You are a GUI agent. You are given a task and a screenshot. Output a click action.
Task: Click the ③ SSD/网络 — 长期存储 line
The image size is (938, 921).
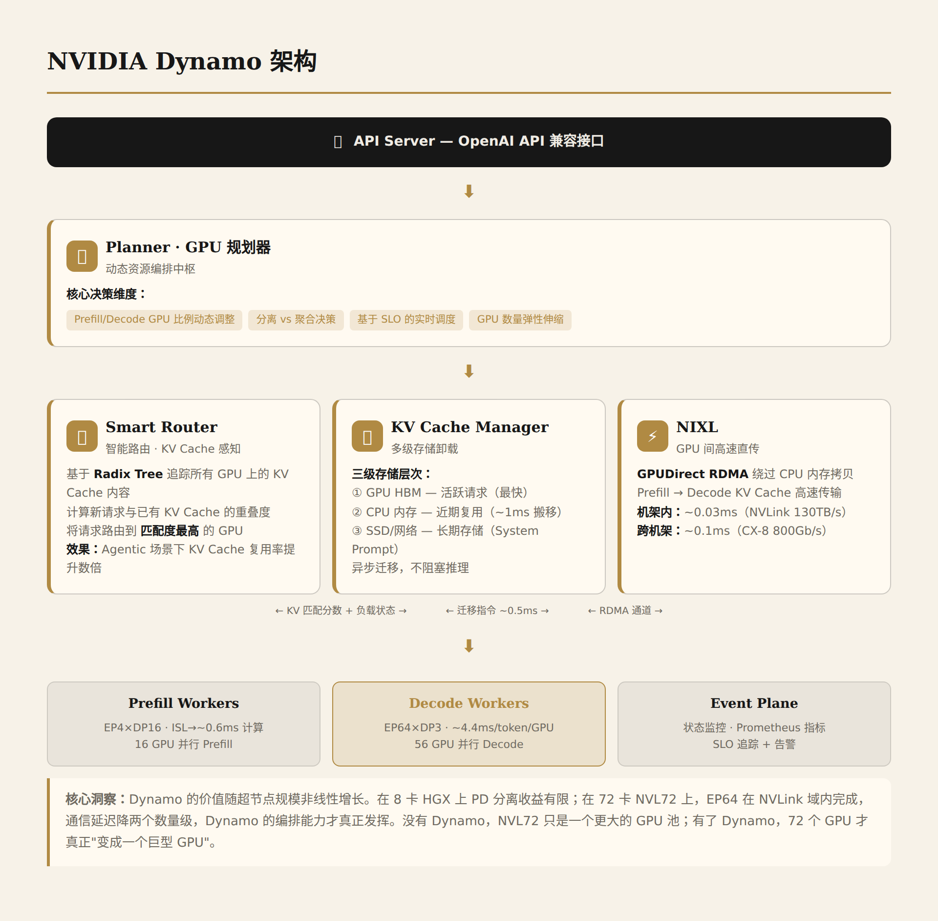click(x=445, y=540)
